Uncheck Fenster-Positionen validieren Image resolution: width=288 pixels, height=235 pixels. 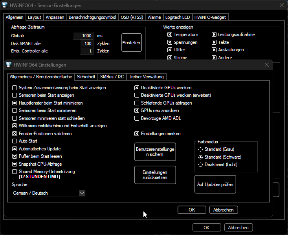15,134
